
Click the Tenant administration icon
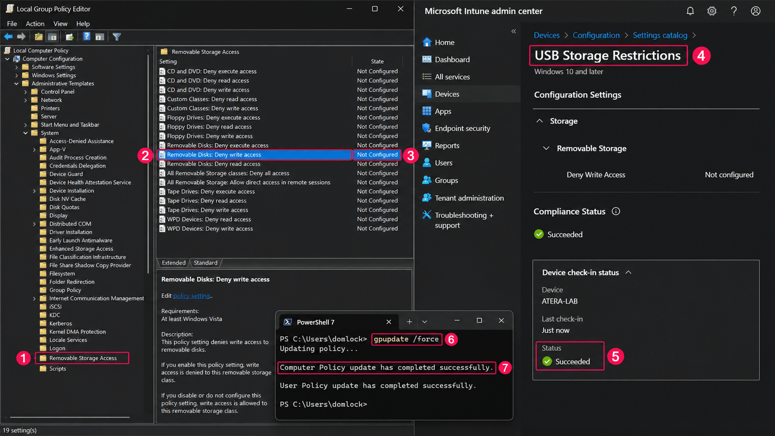point(427,198)
